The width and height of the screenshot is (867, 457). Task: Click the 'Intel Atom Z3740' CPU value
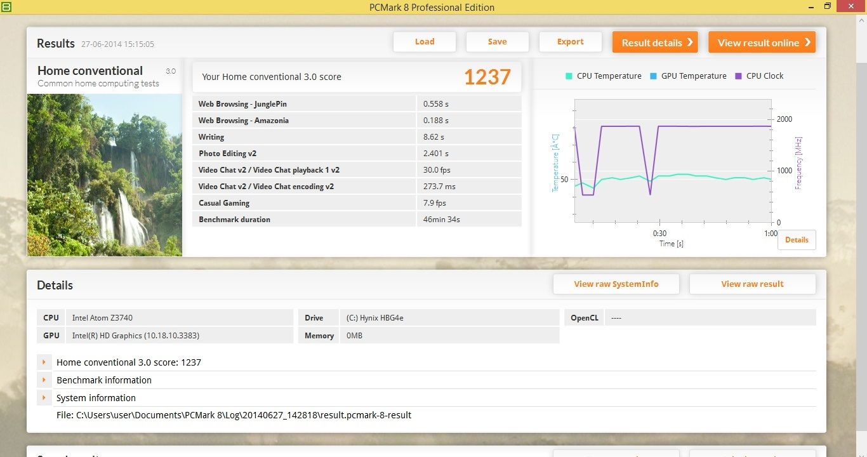[x=102, y=318]
